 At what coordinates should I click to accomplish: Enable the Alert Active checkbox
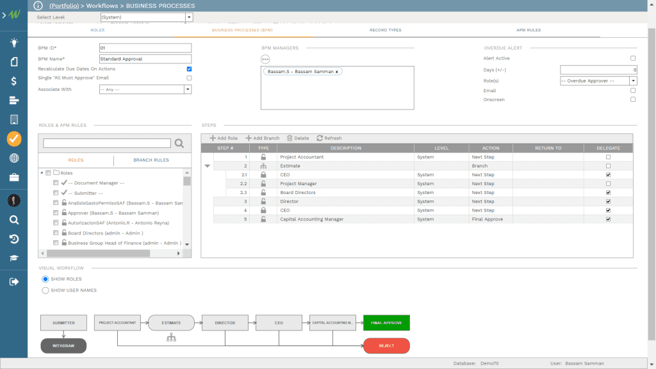[x=633, y=58]
